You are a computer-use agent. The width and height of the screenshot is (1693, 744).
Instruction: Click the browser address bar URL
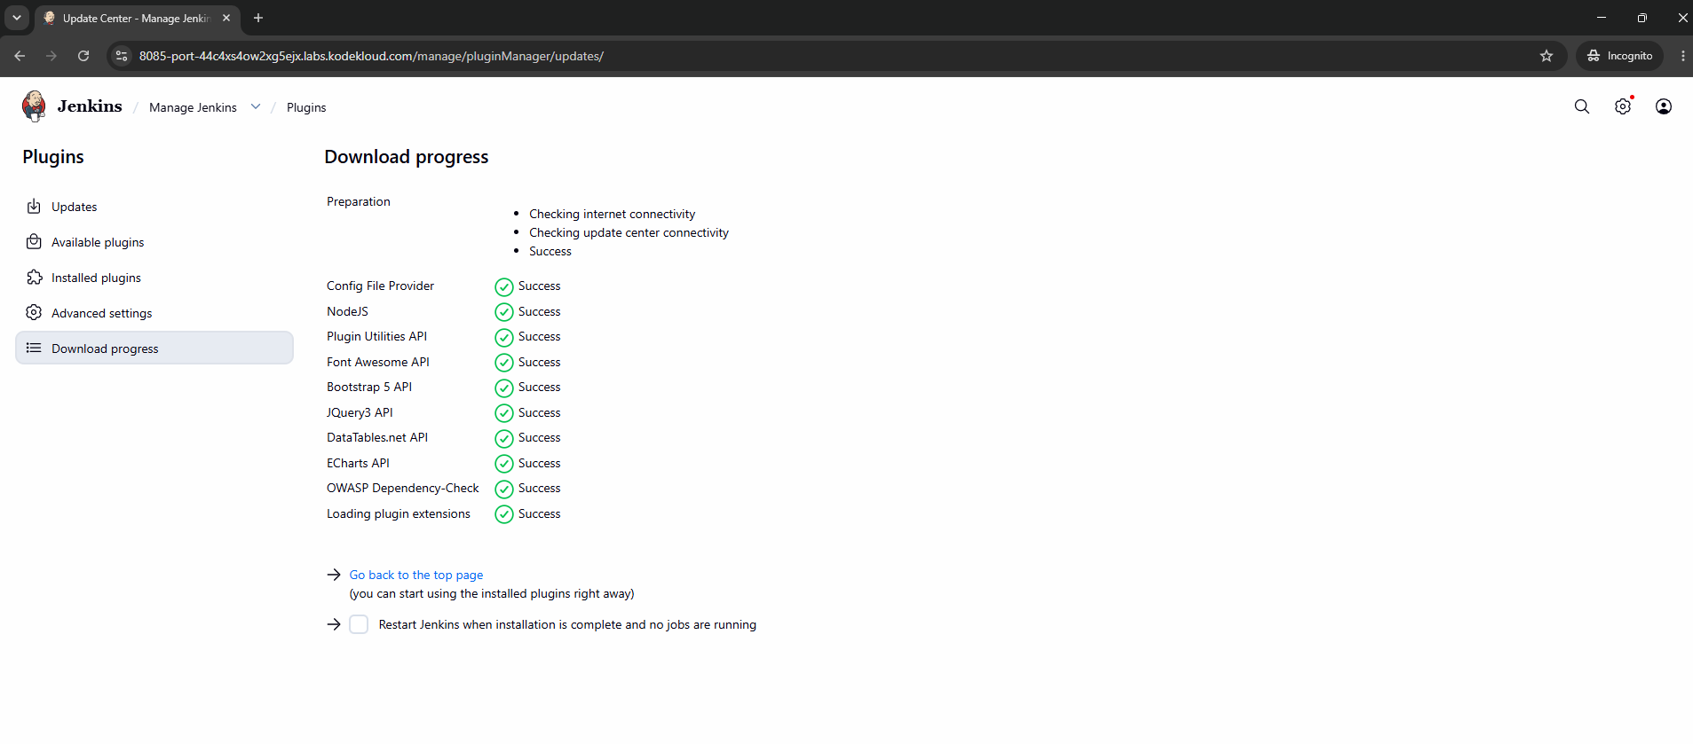371,56
